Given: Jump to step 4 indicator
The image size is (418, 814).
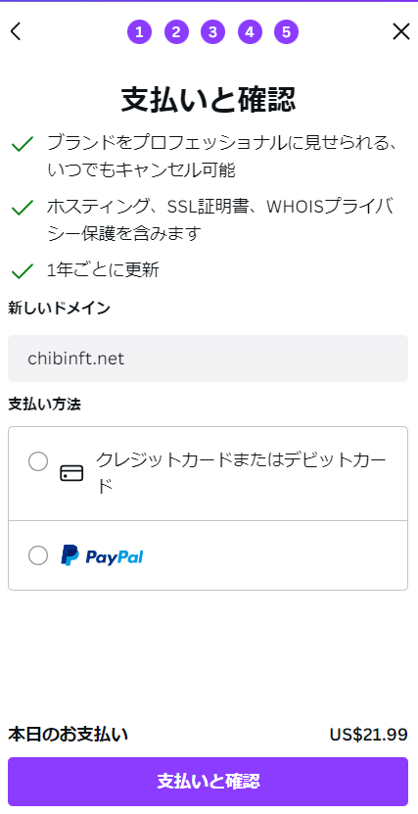Looking at the screenshot, I should pos(250,32).
